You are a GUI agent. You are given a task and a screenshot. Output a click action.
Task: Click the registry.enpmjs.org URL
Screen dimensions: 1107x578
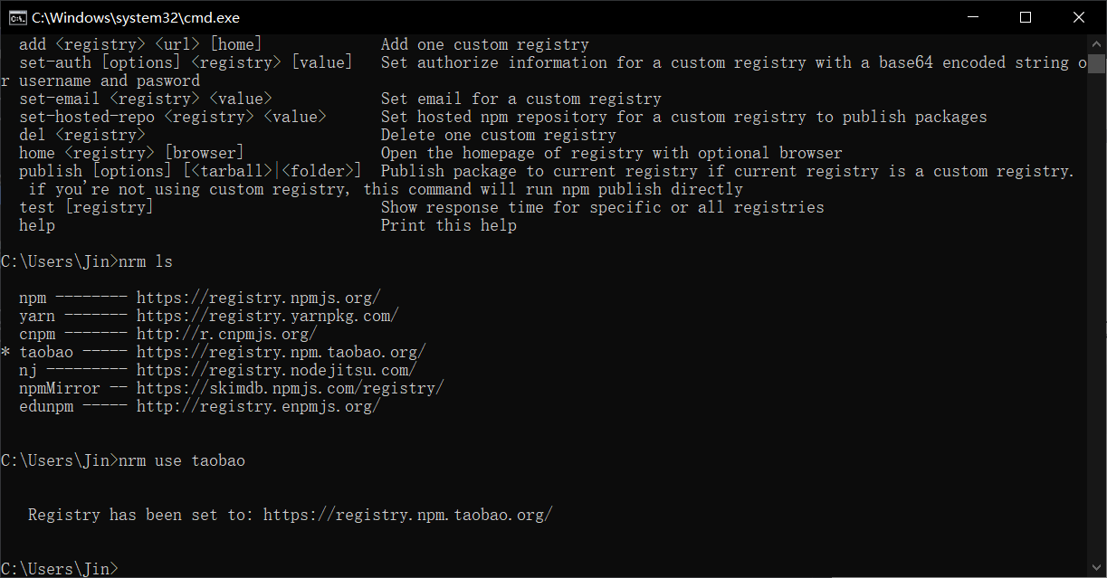[x=258, y=406]
